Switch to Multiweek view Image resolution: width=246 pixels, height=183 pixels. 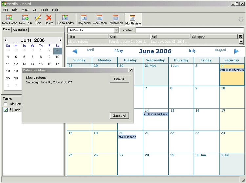click(115, 18)
